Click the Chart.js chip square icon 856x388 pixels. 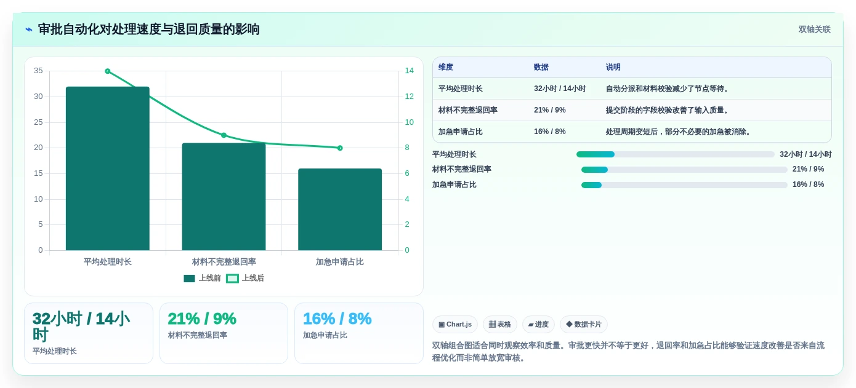pyautogui.click(x=442, y=325)
